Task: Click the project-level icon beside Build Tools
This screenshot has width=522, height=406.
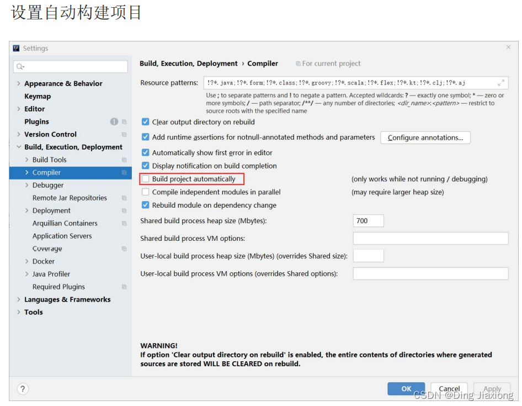Action: (x=124, y=160)
